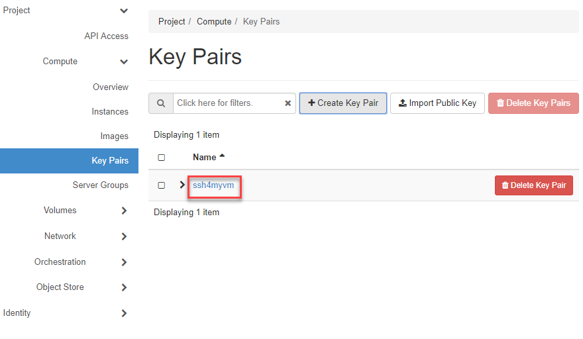Expand the Orchestration sidebar group
Image resolution: width=583 pixels, height=339 pixels.
tap(124, 262)
